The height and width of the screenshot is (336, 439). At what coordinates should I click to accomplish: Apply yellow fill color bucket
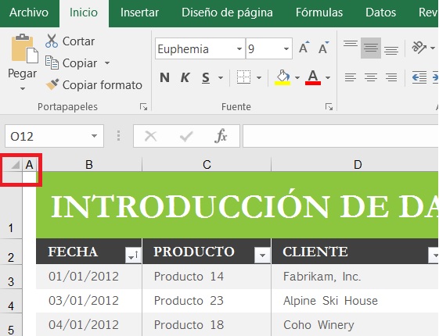pos(282,77)
